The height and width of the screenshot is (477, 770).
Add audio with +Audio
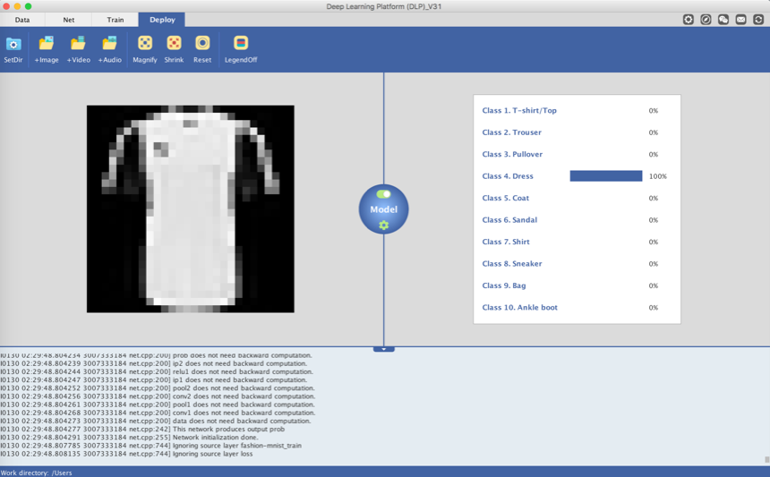(109, 44)
